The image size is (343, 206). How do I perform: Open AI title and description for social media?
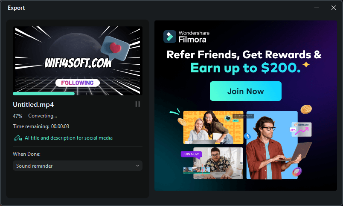tap(68, 138)
